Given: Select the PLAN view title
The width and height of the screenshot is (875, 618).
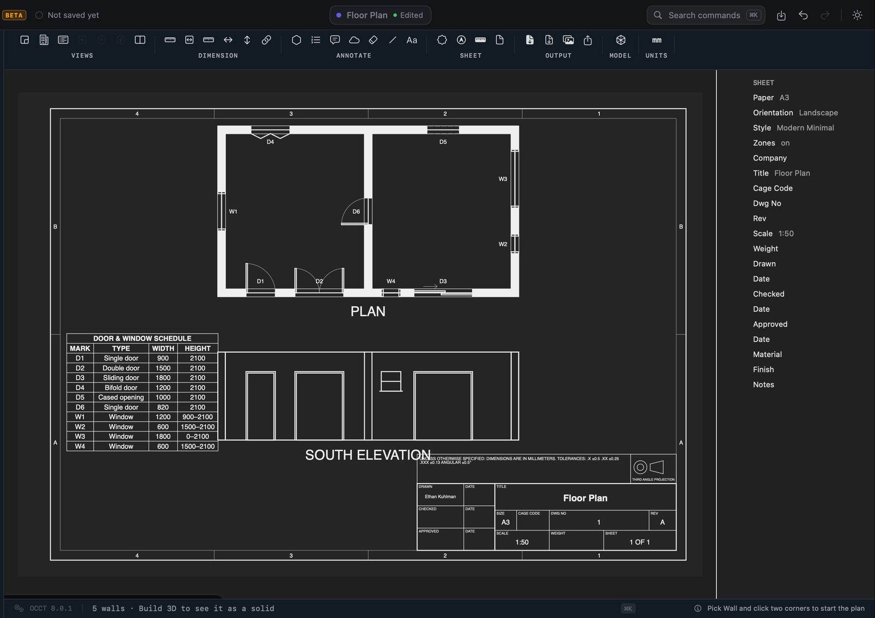Looking at the screenshot, I should [x=368, y=311].
